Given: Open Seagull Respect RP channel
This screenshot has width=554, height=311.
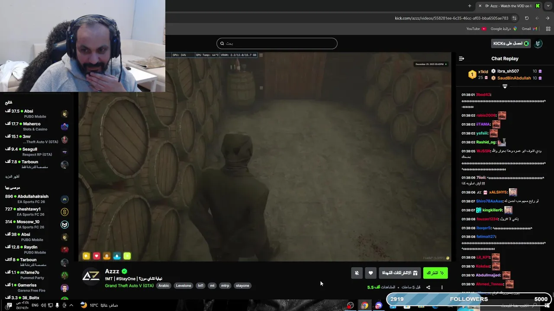Looking at the screenshot, I should [37, 152].
